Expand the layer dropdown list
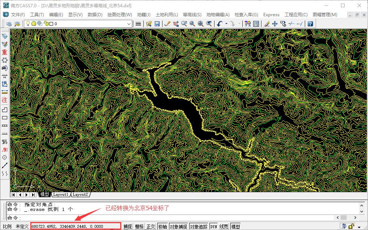 [129, 24]
